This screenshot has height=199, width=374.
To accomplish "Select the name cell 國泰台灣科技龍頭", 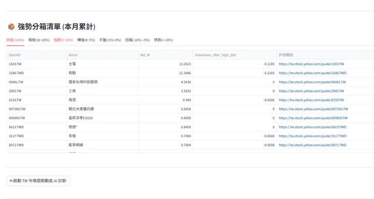I will tap(102, 82).
